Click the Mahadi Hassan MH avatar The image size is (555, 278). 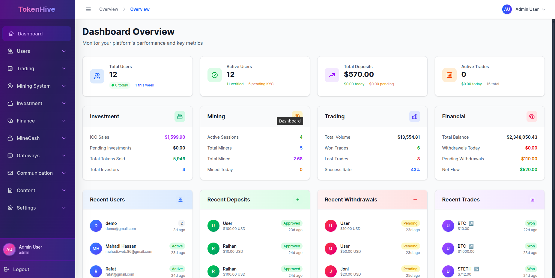[x=96, y=249]
